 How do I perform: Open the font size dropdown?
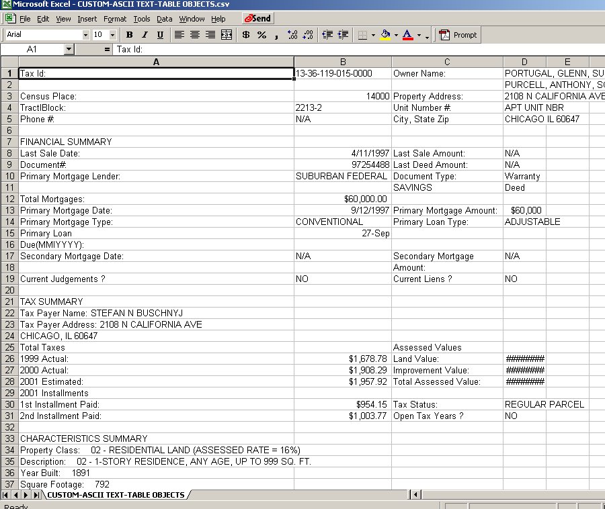point(113,35)
